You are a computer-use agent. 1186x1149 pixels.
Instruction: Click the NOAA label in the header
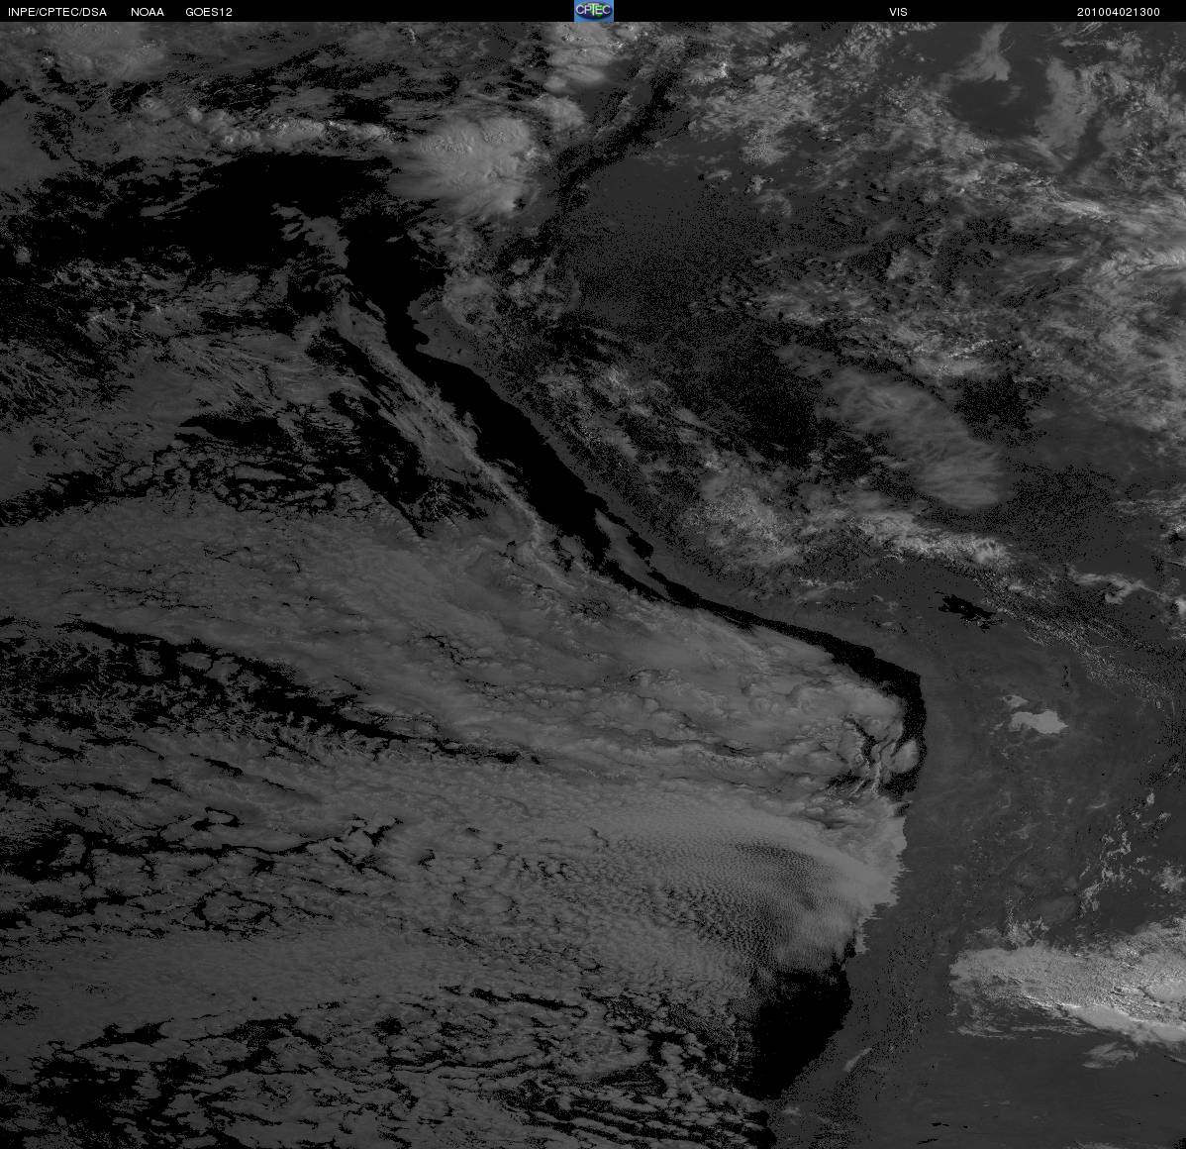pos(148,12)
